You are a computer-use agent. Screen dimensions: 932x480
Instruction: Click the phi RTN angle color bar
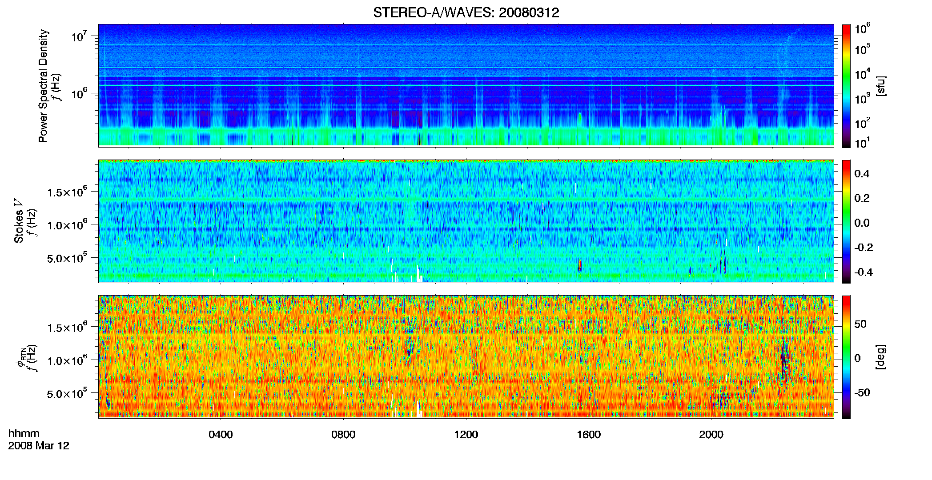pos(846,357)
